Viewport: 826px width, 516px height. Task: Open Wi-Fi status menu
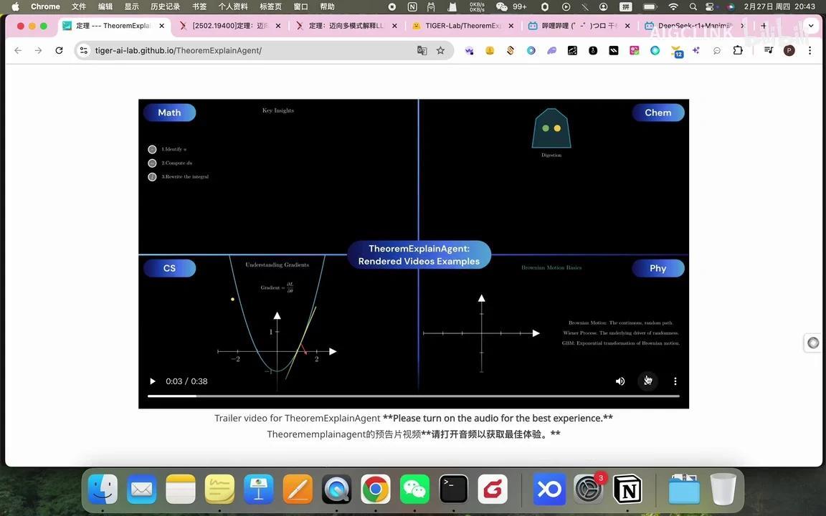673,7
